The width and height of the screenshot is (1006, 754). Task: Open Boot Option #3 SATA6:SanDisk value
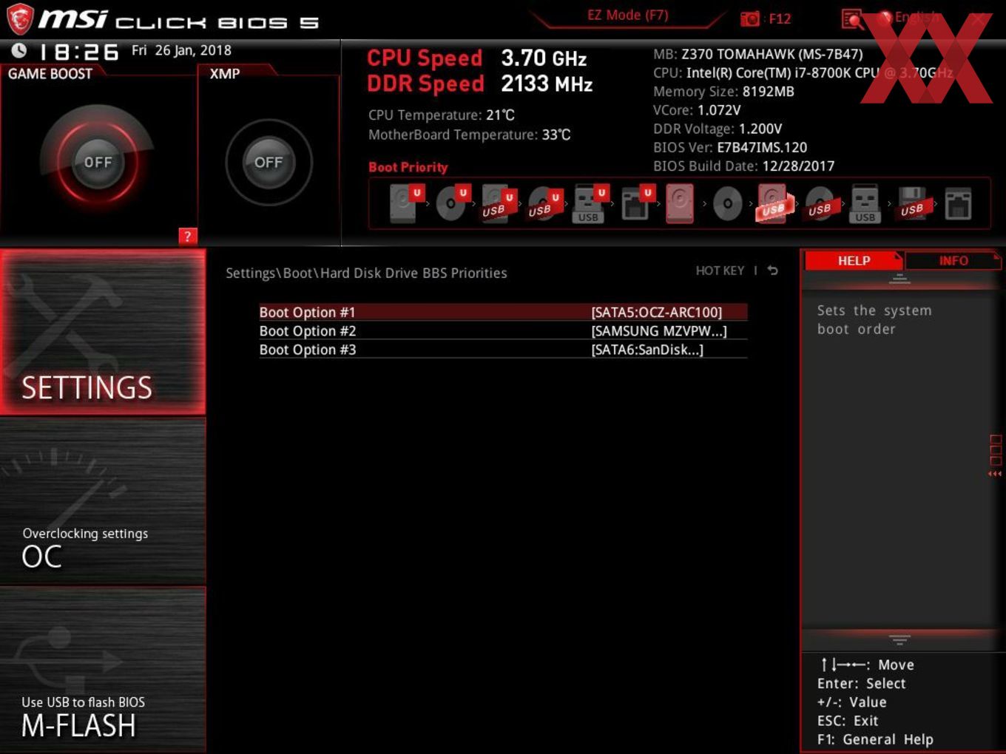click(647, 350)
